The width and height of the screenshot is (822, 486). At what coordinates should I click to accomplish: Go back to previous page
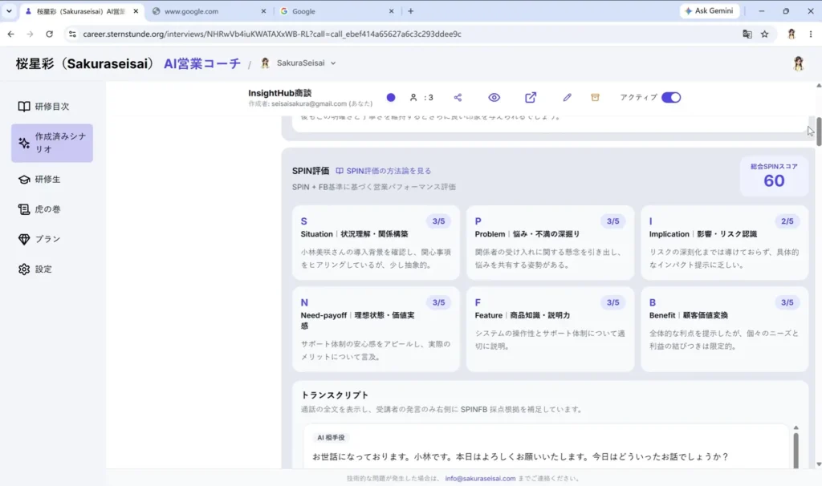pos(11,34)
